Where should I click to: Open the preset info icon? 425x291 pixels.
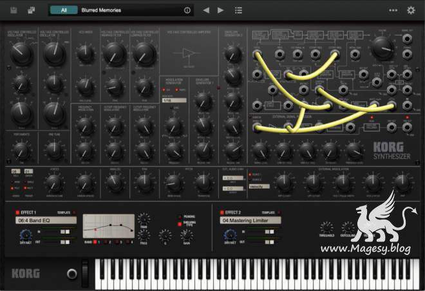pos(187,10)
